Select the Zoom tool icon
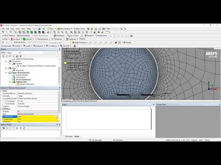 [62, 32]
